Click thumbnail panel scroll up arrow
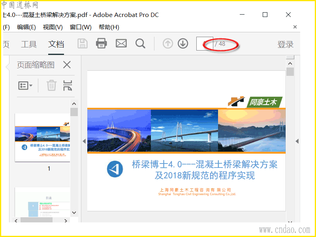The height and width of the screenshot is (237, 316). point(74,104)
